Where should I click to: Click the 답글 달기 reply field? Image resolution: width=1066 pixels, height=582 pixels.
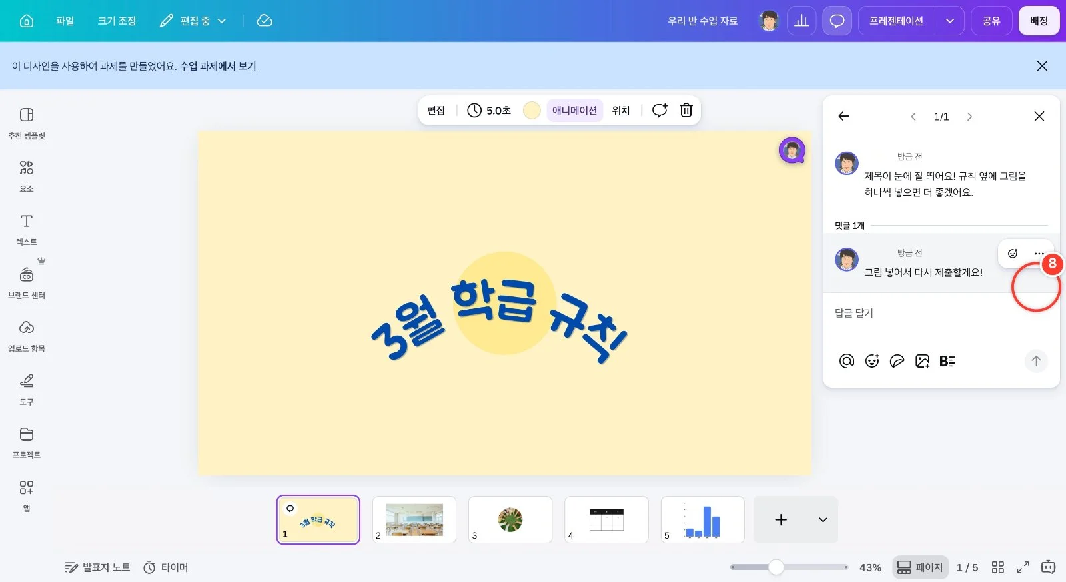tap(941, 313)
